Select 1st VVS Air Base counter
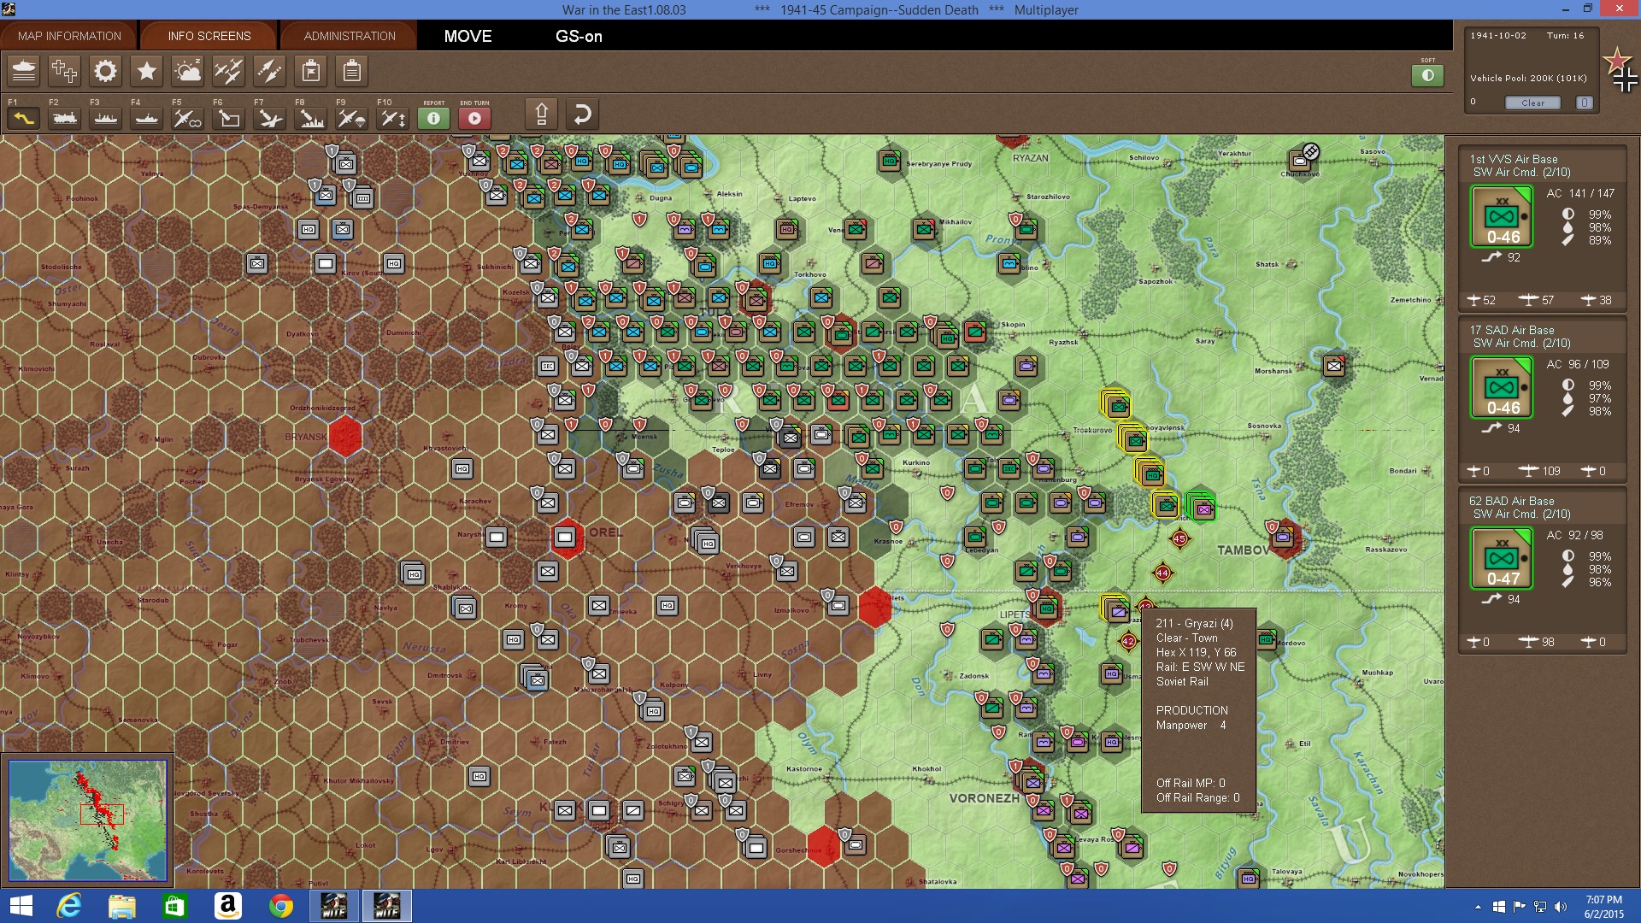This screenshot has height=923, width=1641. [x=1502, y=216]
